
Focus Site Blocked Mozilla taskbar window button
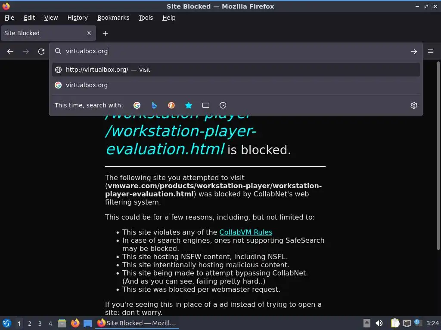click(x=137, y=323)
